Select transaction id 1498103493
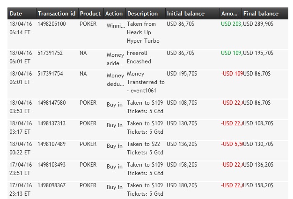The height and width of the screenshot is (199, 293). coord(51,165)
